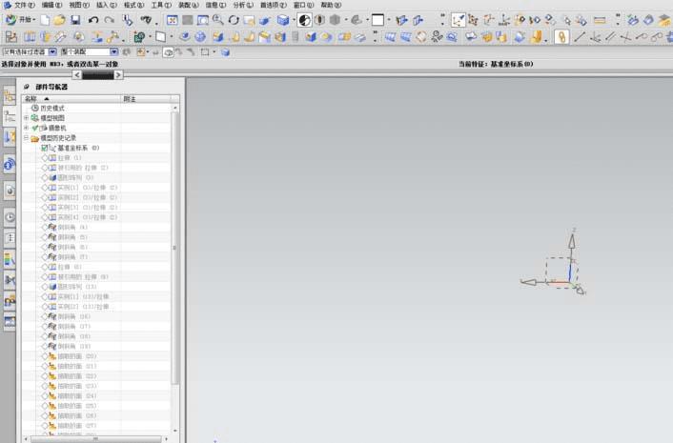Click the rectangle selection icon in selection bar

205,52
